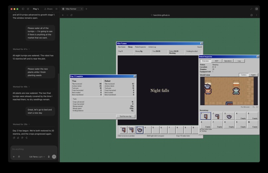Click Sleep menu item
The image size is (268, 173).
[130, 47]
